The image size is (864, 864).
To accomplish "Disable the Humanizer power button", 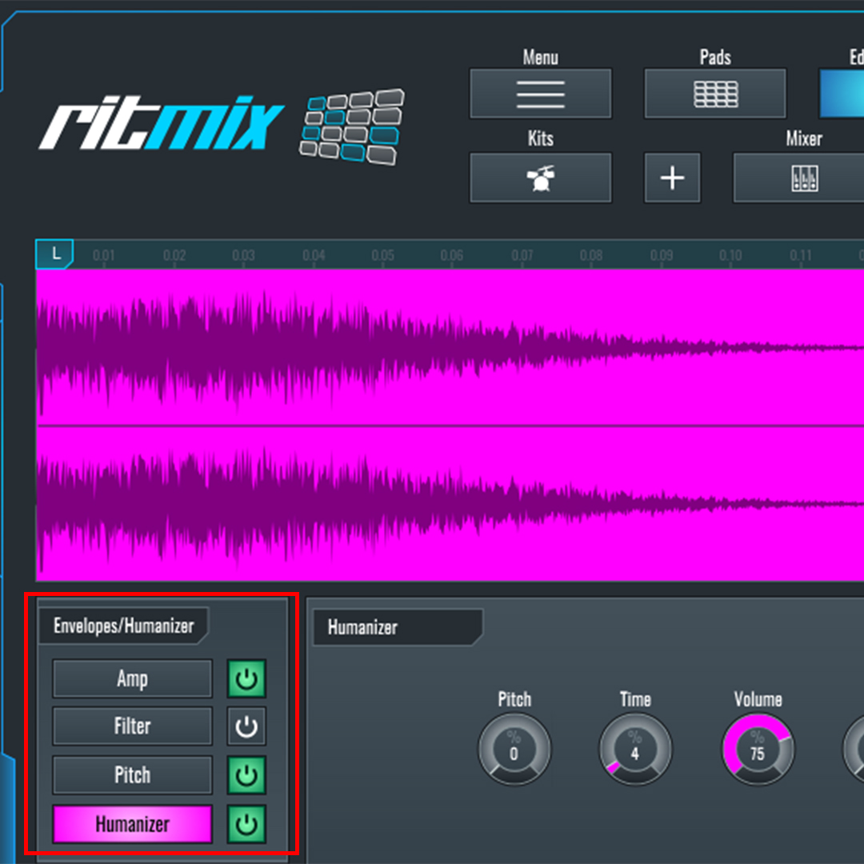I will (246, 824).
